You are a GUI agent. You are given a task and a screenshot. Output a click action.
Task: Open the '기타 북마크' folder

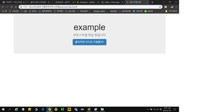(171, 11)
